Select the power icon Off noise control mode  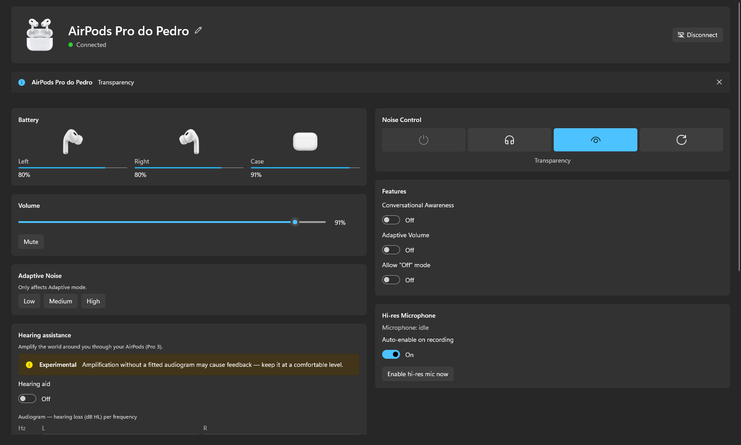point(424,140)
